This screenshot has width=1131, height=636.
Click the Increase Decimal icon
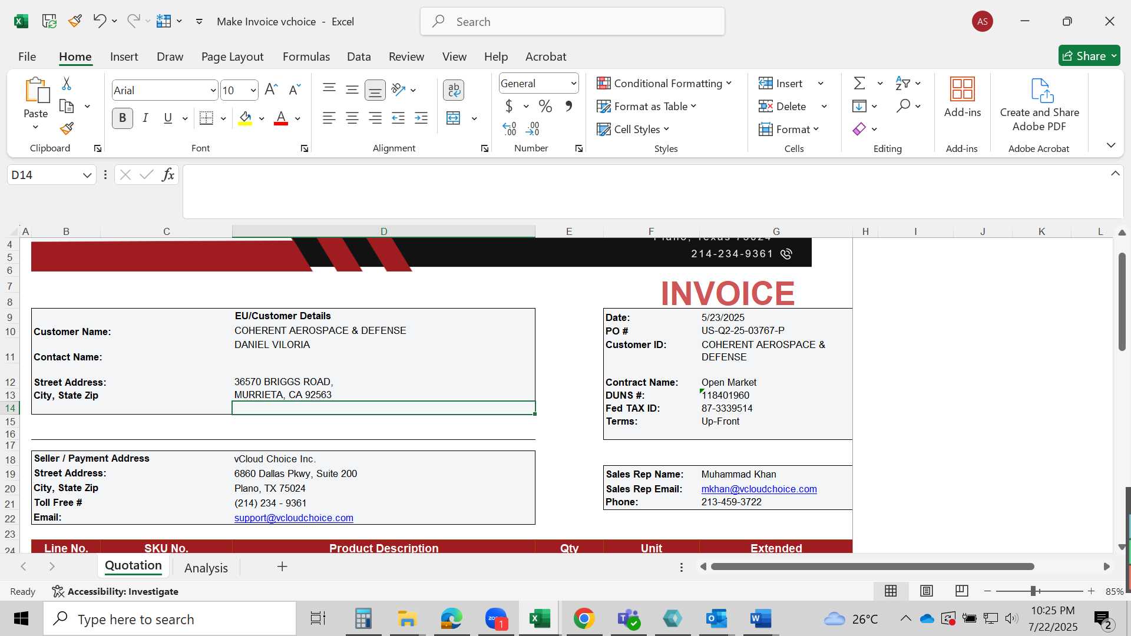(x=510, y=128)
